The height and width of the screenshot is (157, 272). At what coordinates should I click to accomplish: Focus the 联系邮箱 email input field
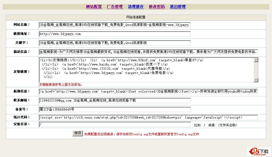(115, 100)
